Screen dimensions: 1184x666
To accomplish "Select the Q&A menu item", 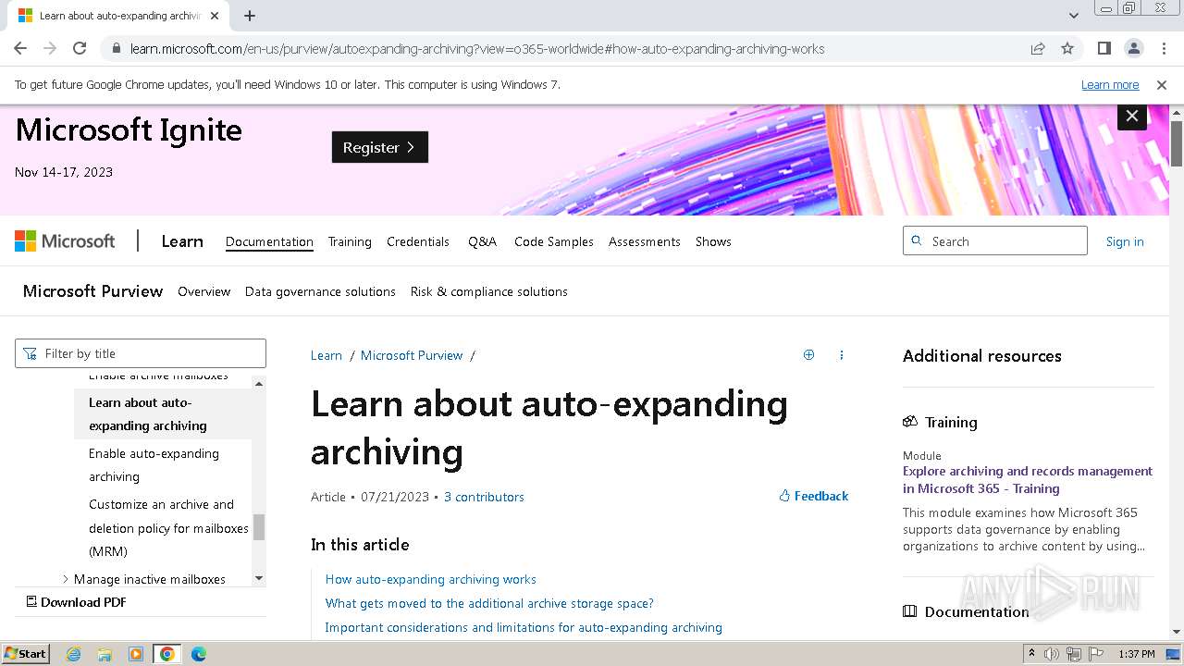I will (x=482, y=241).
